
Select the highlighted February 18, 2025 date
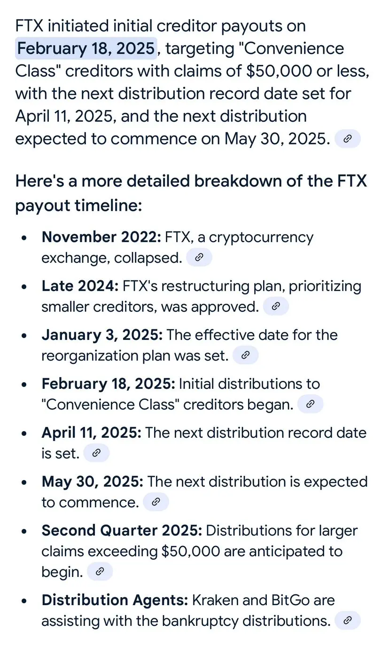(86, 48)
